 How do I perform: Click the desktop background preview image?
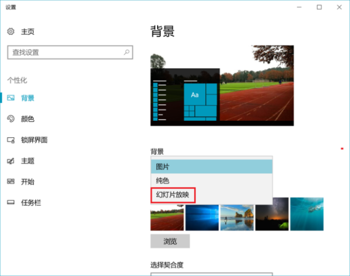(222, 86)
